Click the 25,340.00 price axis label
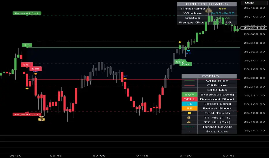Viewport: 269px width, 158px height. coord(254,43)
